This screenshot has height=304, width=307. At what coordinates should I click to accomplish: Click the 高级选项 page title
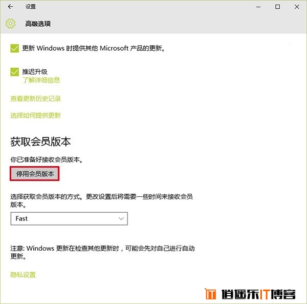coord(38,24)
